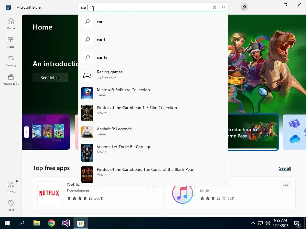Open the Windows Start menu
Viewport: 306px width, 229px height.
(x=7, y=223)
